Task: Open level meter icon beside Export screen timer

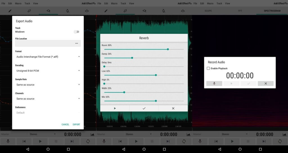Action: point(92,135)
